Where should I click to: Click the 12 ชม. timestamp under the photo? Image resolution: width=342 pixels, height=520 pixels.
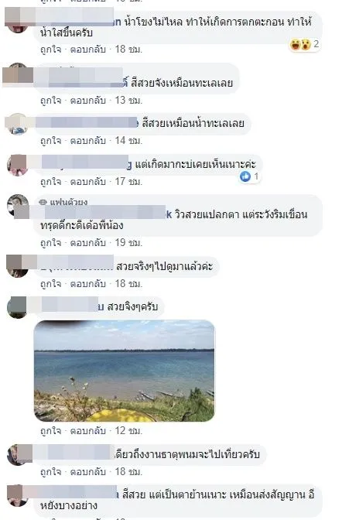128,431
